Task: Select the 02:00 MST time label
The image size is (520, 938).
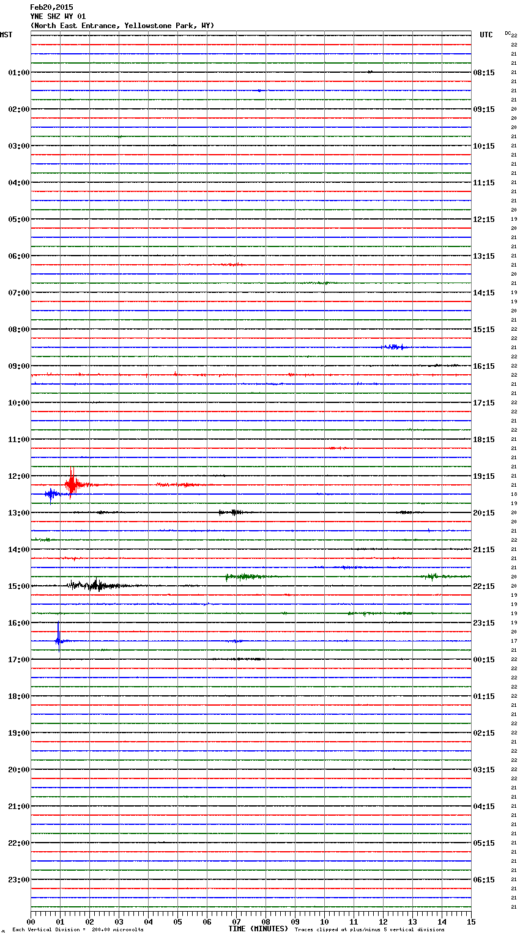Action: point(19,109)
